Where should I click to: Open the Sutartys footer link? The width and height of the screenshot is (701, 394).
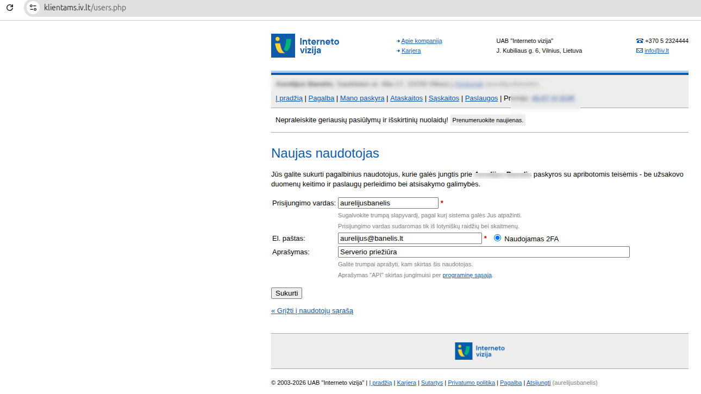pyautogui.click(x=431, y=383)
